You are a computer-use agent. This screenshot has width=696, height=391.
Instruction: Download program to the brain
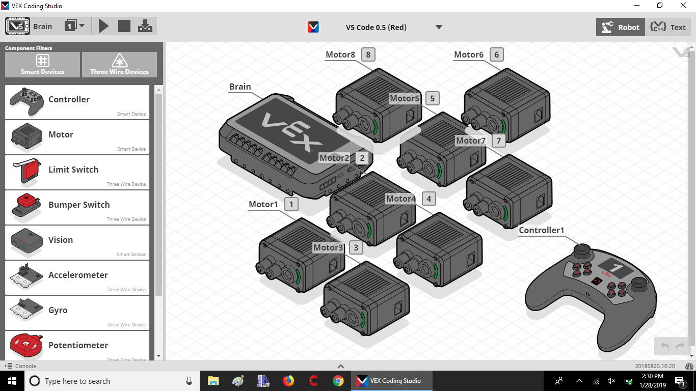coord(145,26)
